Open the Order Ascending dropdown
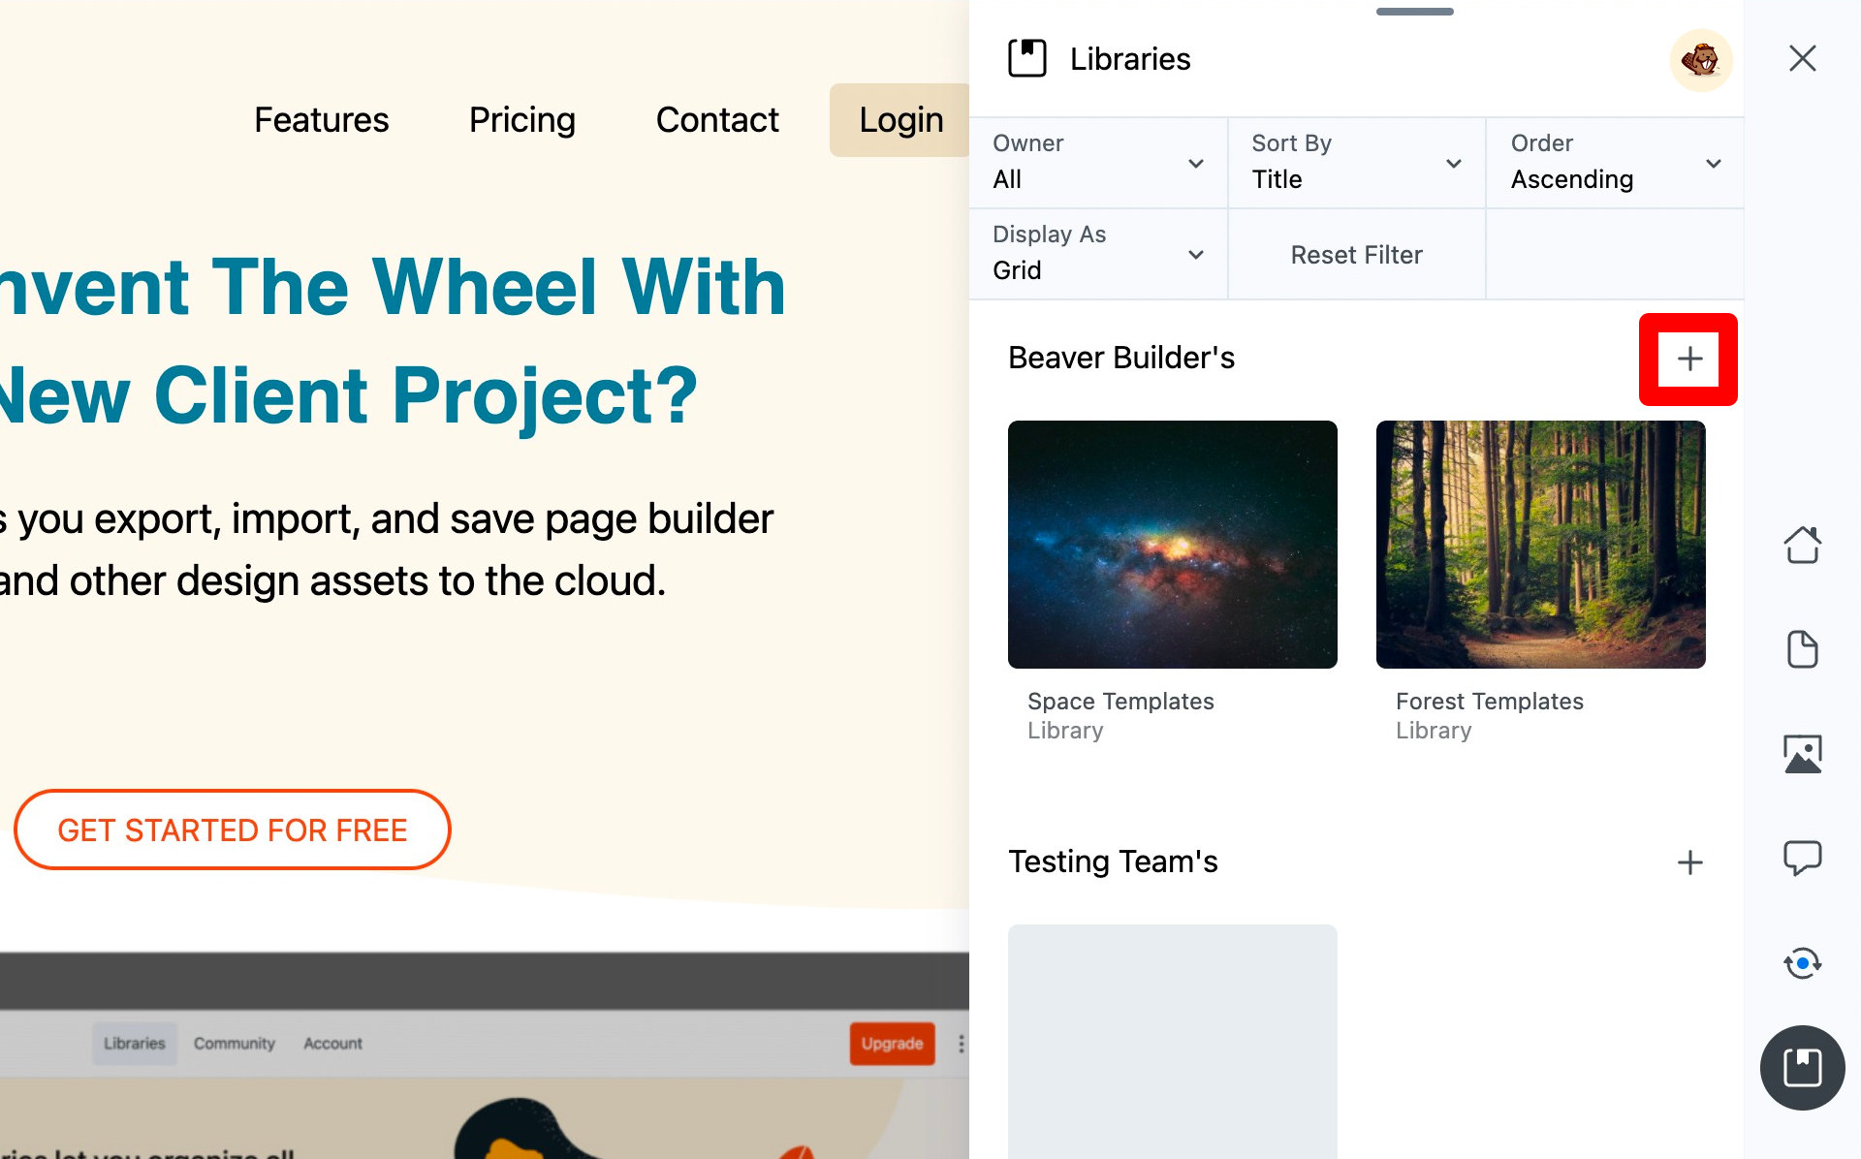 [x=1614, y=163]
